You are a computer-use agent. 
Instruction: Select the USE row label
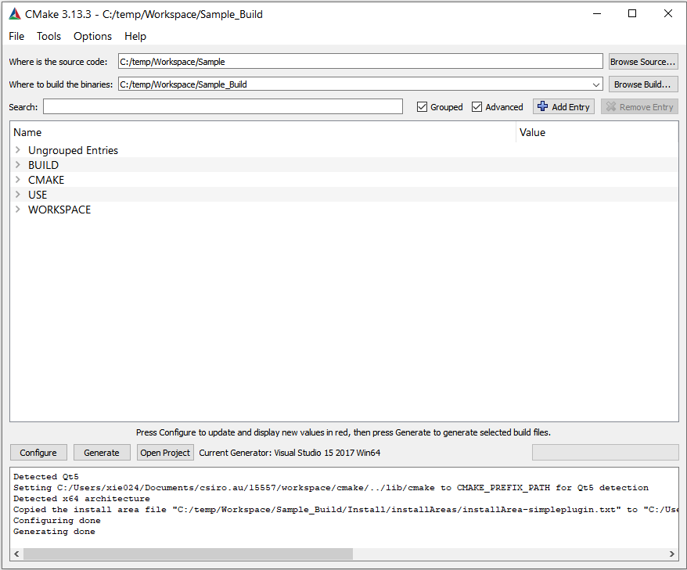click(x=38, y=195)
